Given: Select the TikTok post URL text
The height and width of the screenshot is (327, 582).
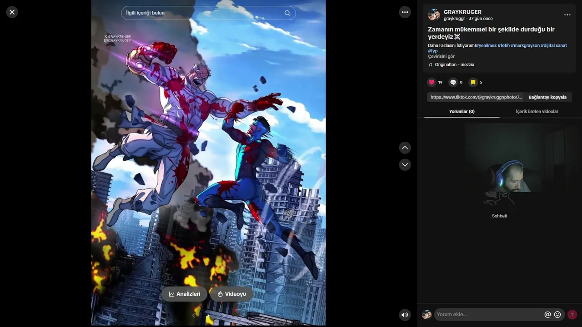Looking at the screenshot, I should pos(477,97).
